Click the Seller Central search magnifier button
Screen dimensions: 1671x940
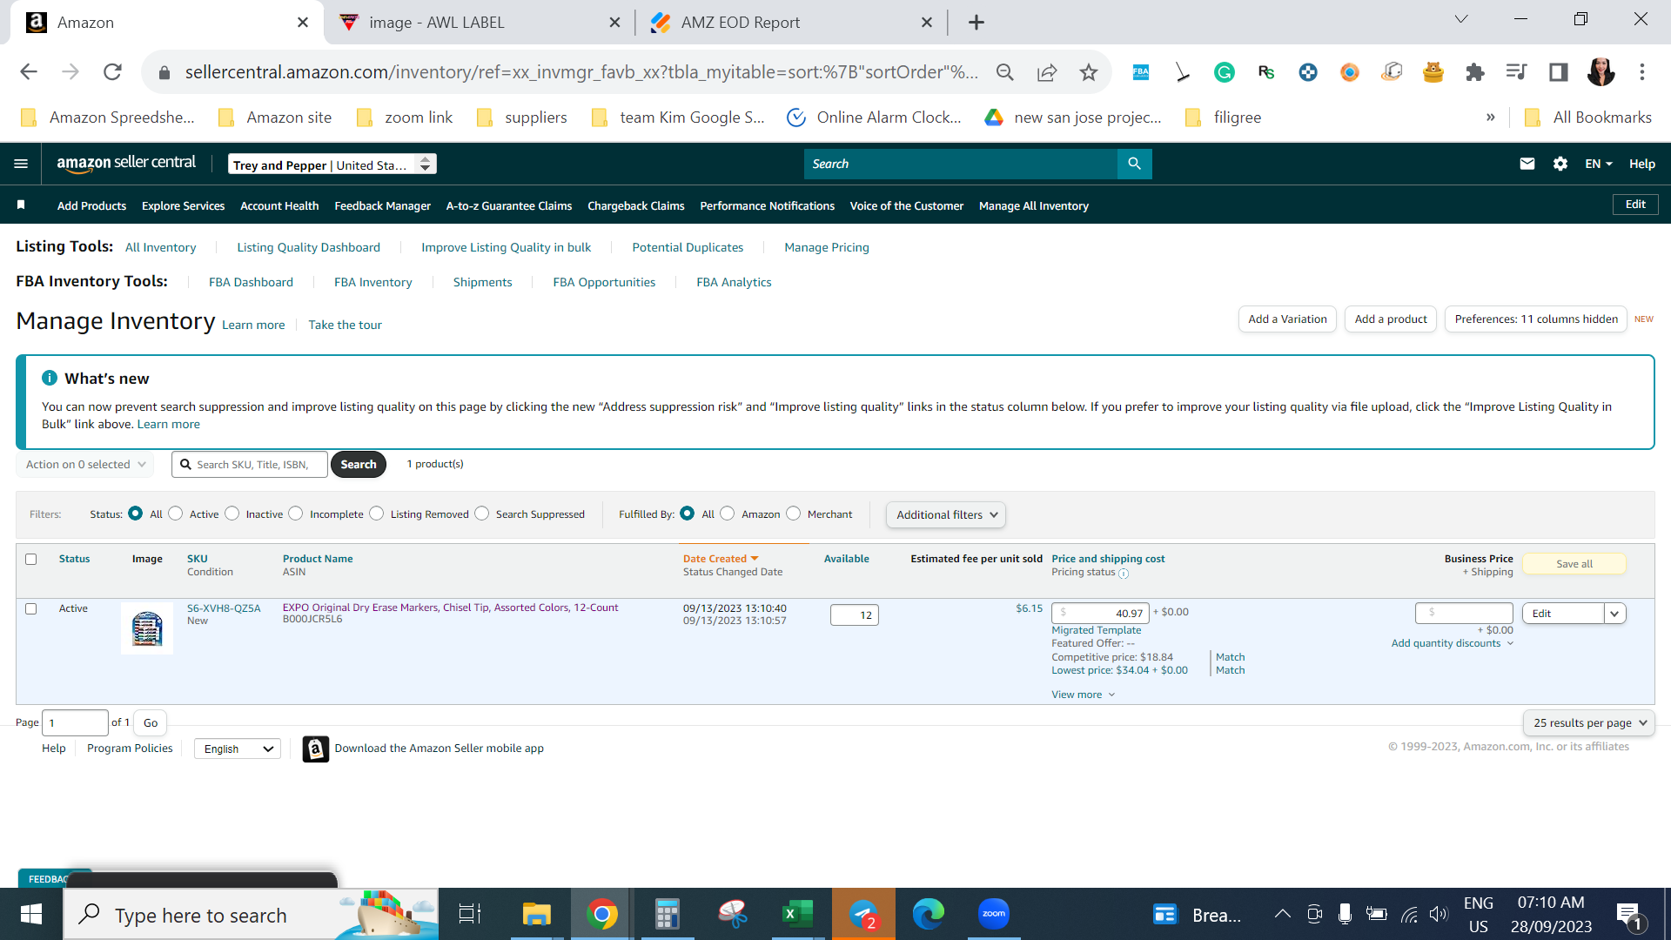(1134, 164)
